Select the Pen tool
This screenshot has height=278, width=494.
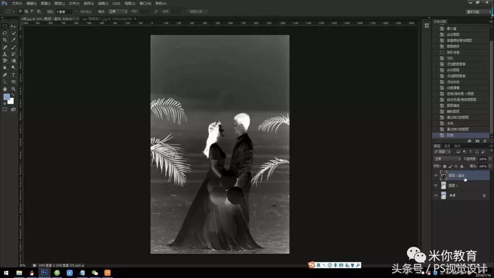pyautogui.click(x=5, y=75)
